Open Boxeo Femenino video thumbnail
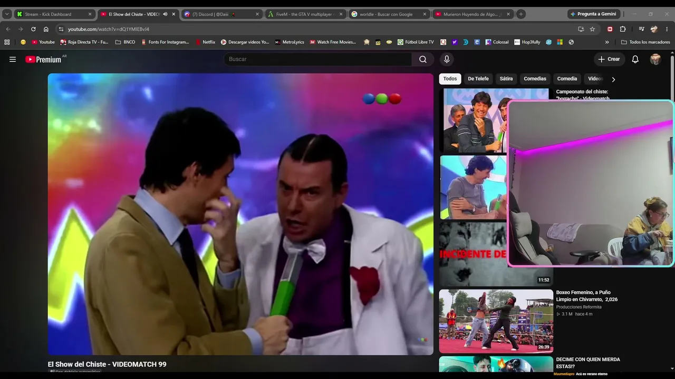675x379 pixels. tap(496, 321)
